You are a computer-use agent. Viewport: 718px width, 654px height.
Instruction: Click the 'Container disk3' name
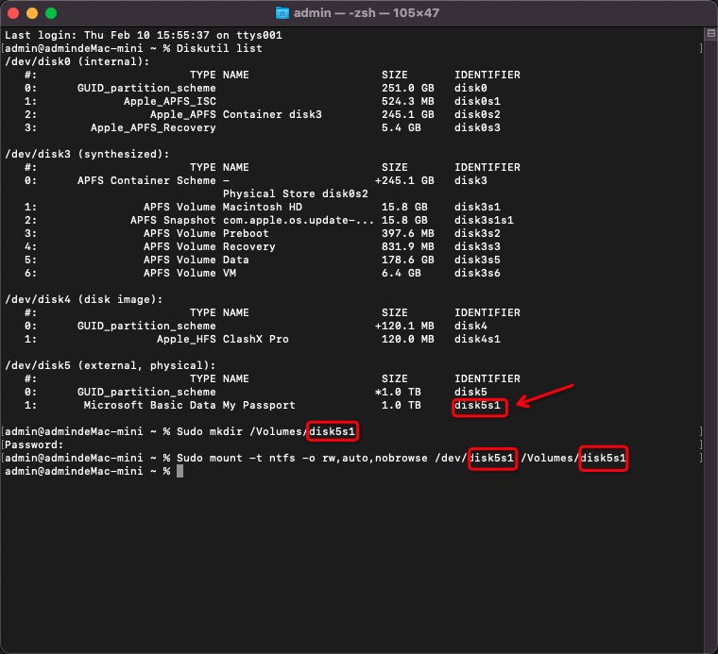click(272, 114)
